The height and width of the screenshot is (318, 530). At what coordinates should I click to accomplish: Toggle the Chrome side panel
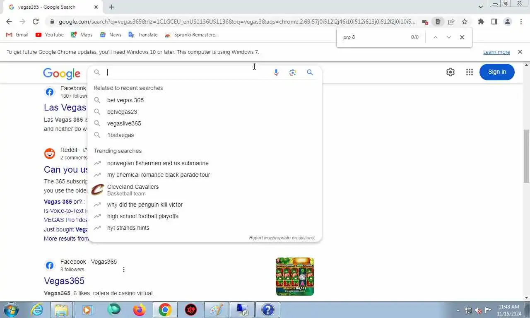pyautogui.click(x=494, y=22)
